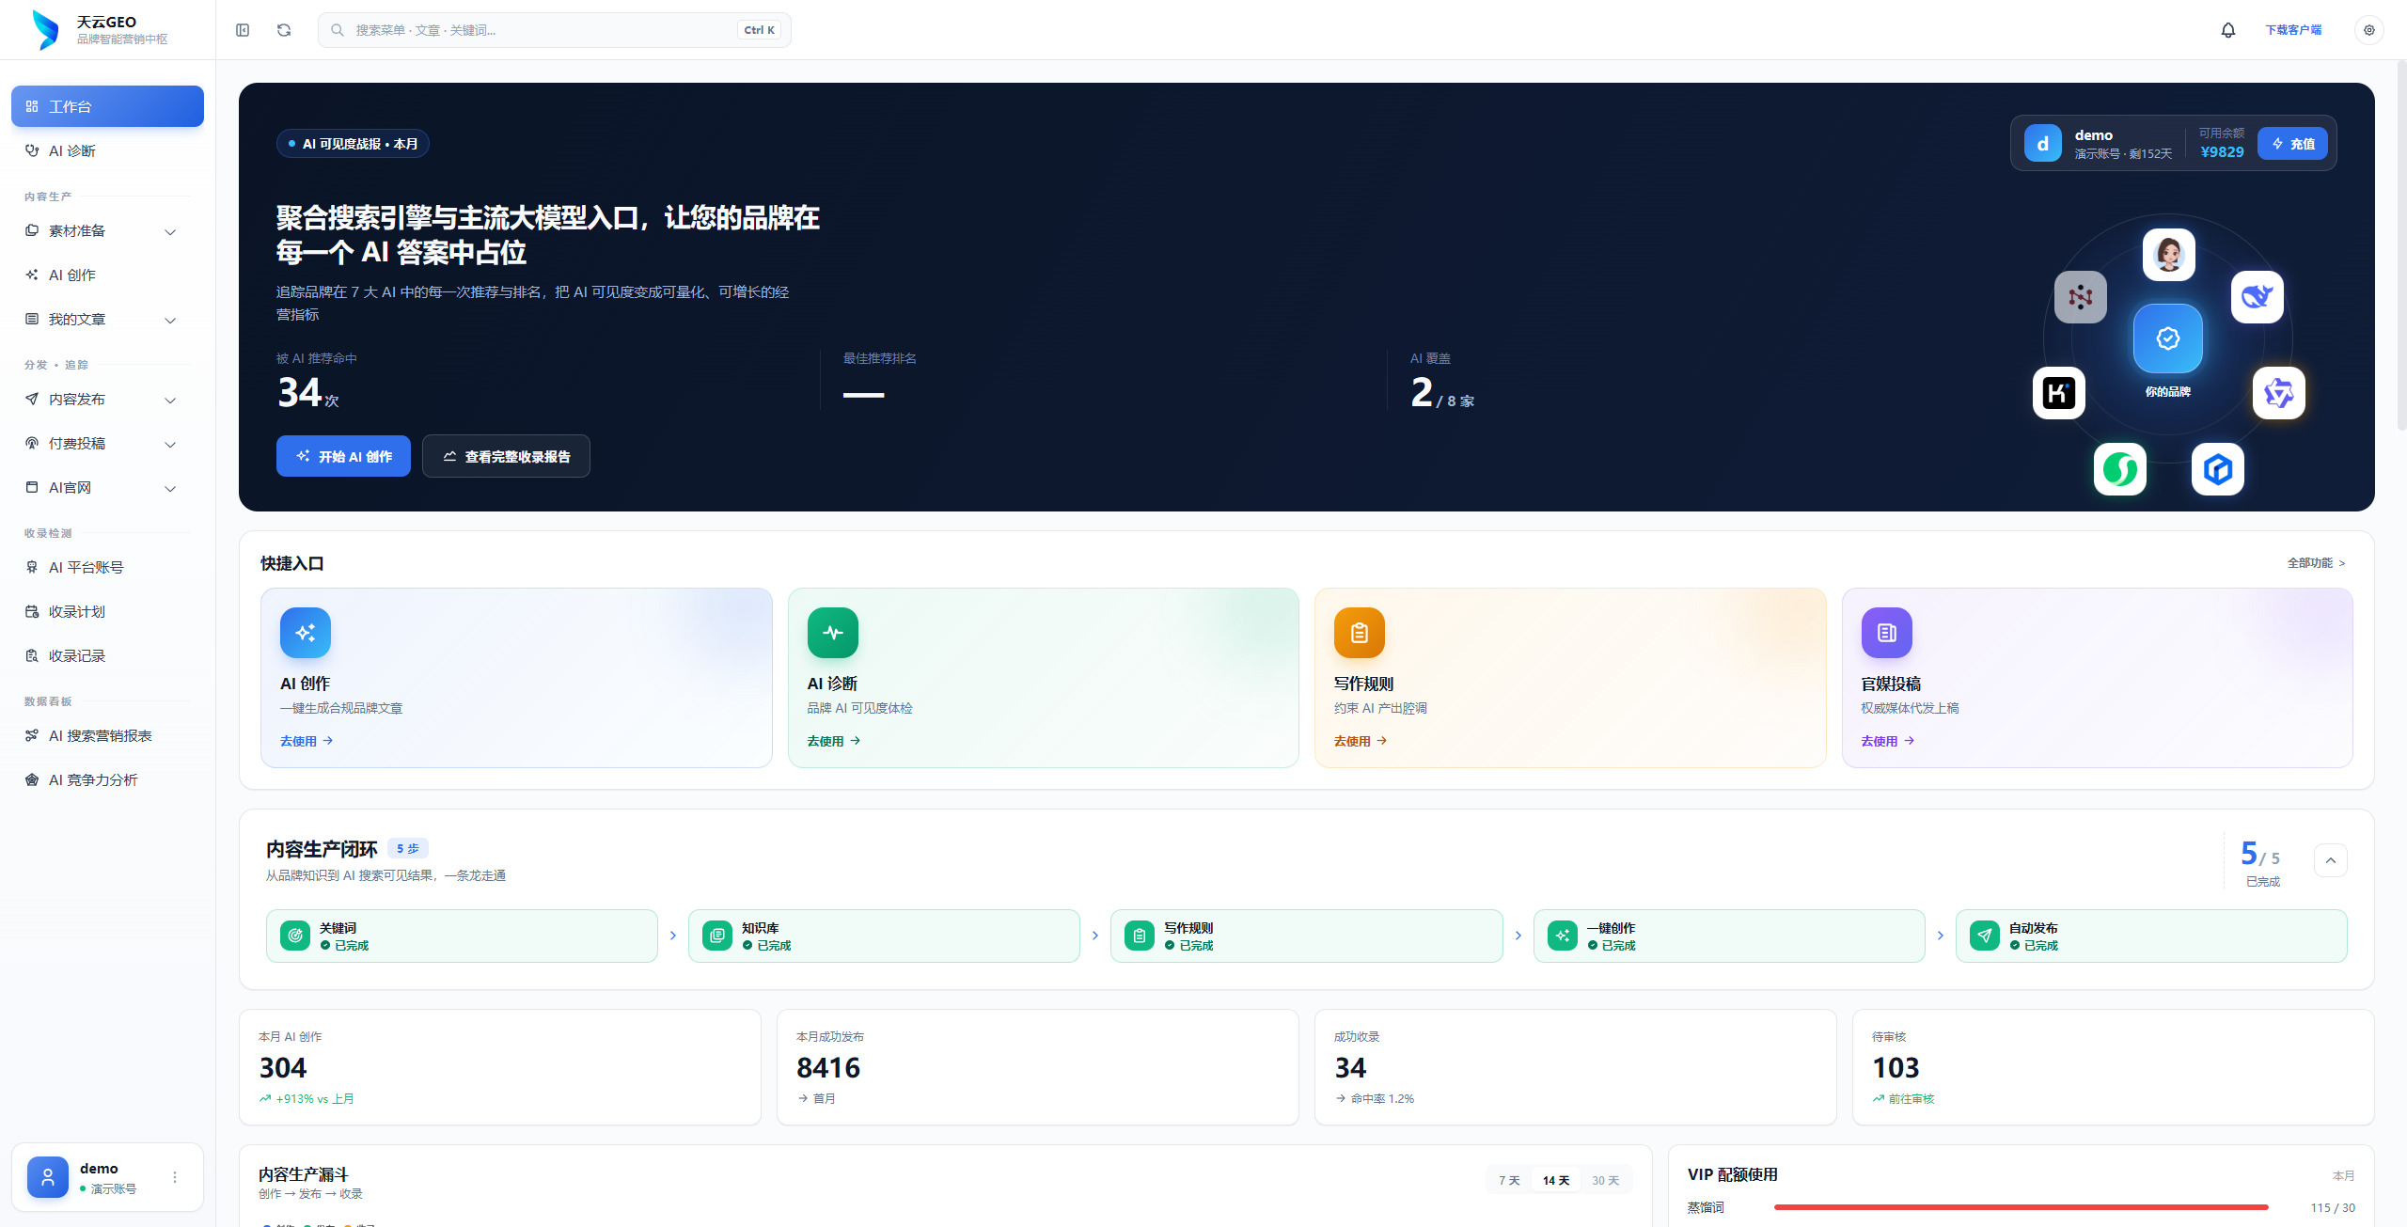Screen dimensions: 2407x1227
Task: Click the 天云GEO logo
Action: point(45,30)
